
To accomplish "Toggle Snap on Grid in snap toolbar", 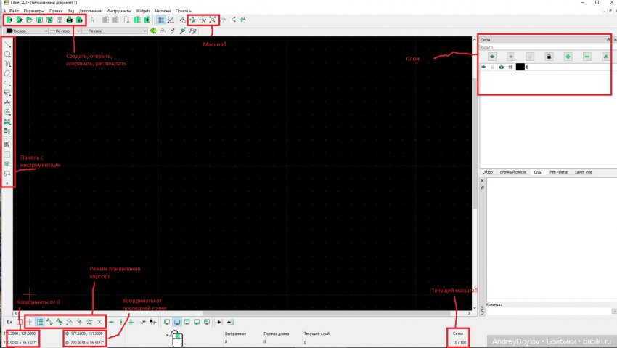I will [39, 321].
